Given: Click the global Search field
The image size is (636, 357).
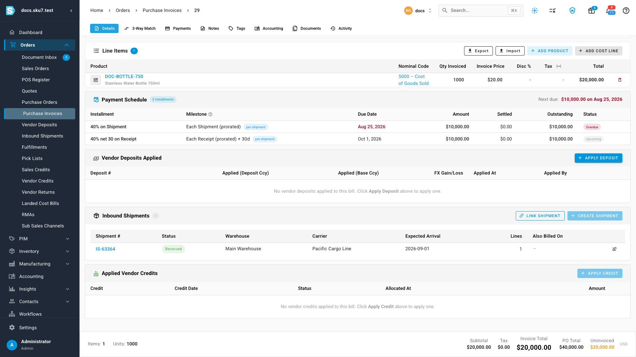Looking at the screenshot, I should point(481,11).
